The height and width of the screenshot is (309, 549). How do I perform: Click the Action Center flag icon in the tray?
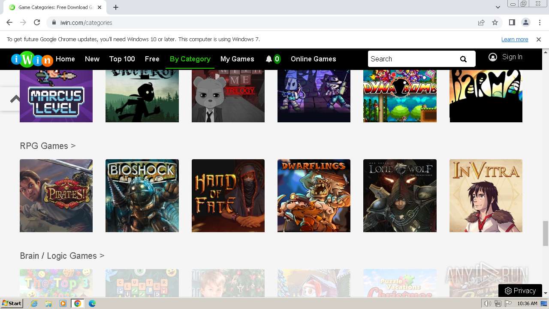(507, 303)
